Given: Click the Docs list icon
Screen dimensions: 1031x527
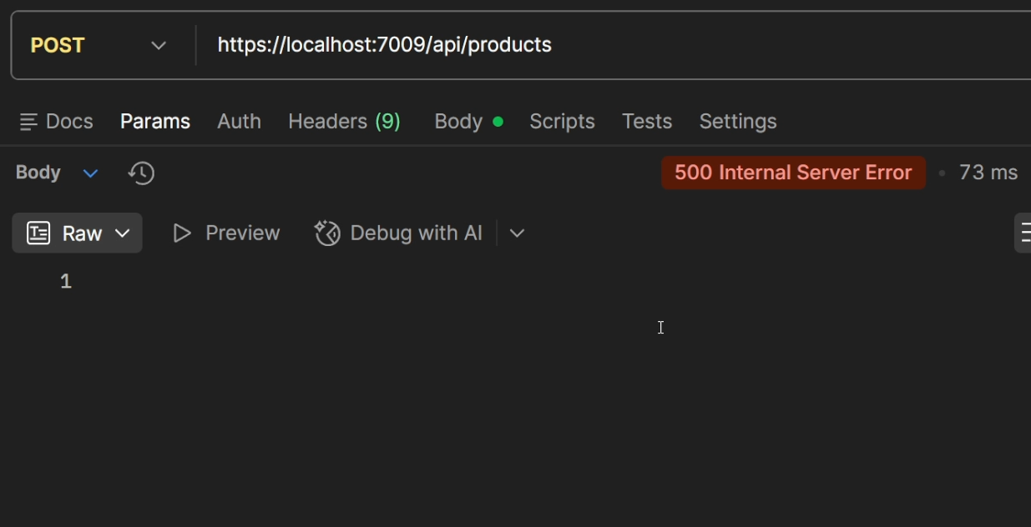Looking at the screenshot, I should coord(28,123).
